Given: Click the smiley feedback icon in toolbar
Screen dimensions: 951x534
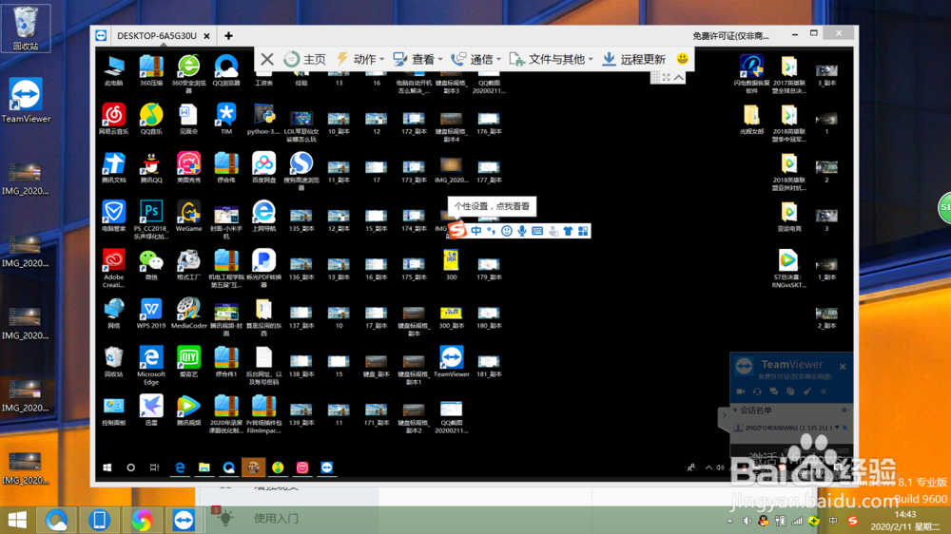Looking at the screenshot, I should pyautogui.click(x=682, y=59).
